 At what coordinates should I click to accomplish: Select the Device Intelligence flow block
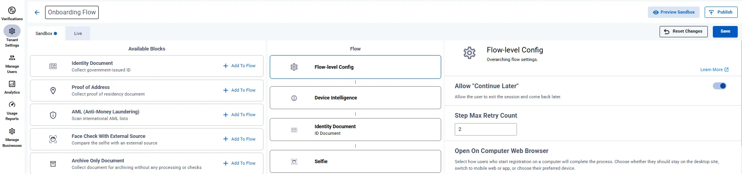(x=355, y=98)
